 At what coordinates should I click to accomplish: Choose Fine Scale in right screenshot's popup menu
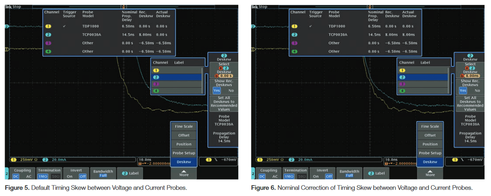point(430,126)
